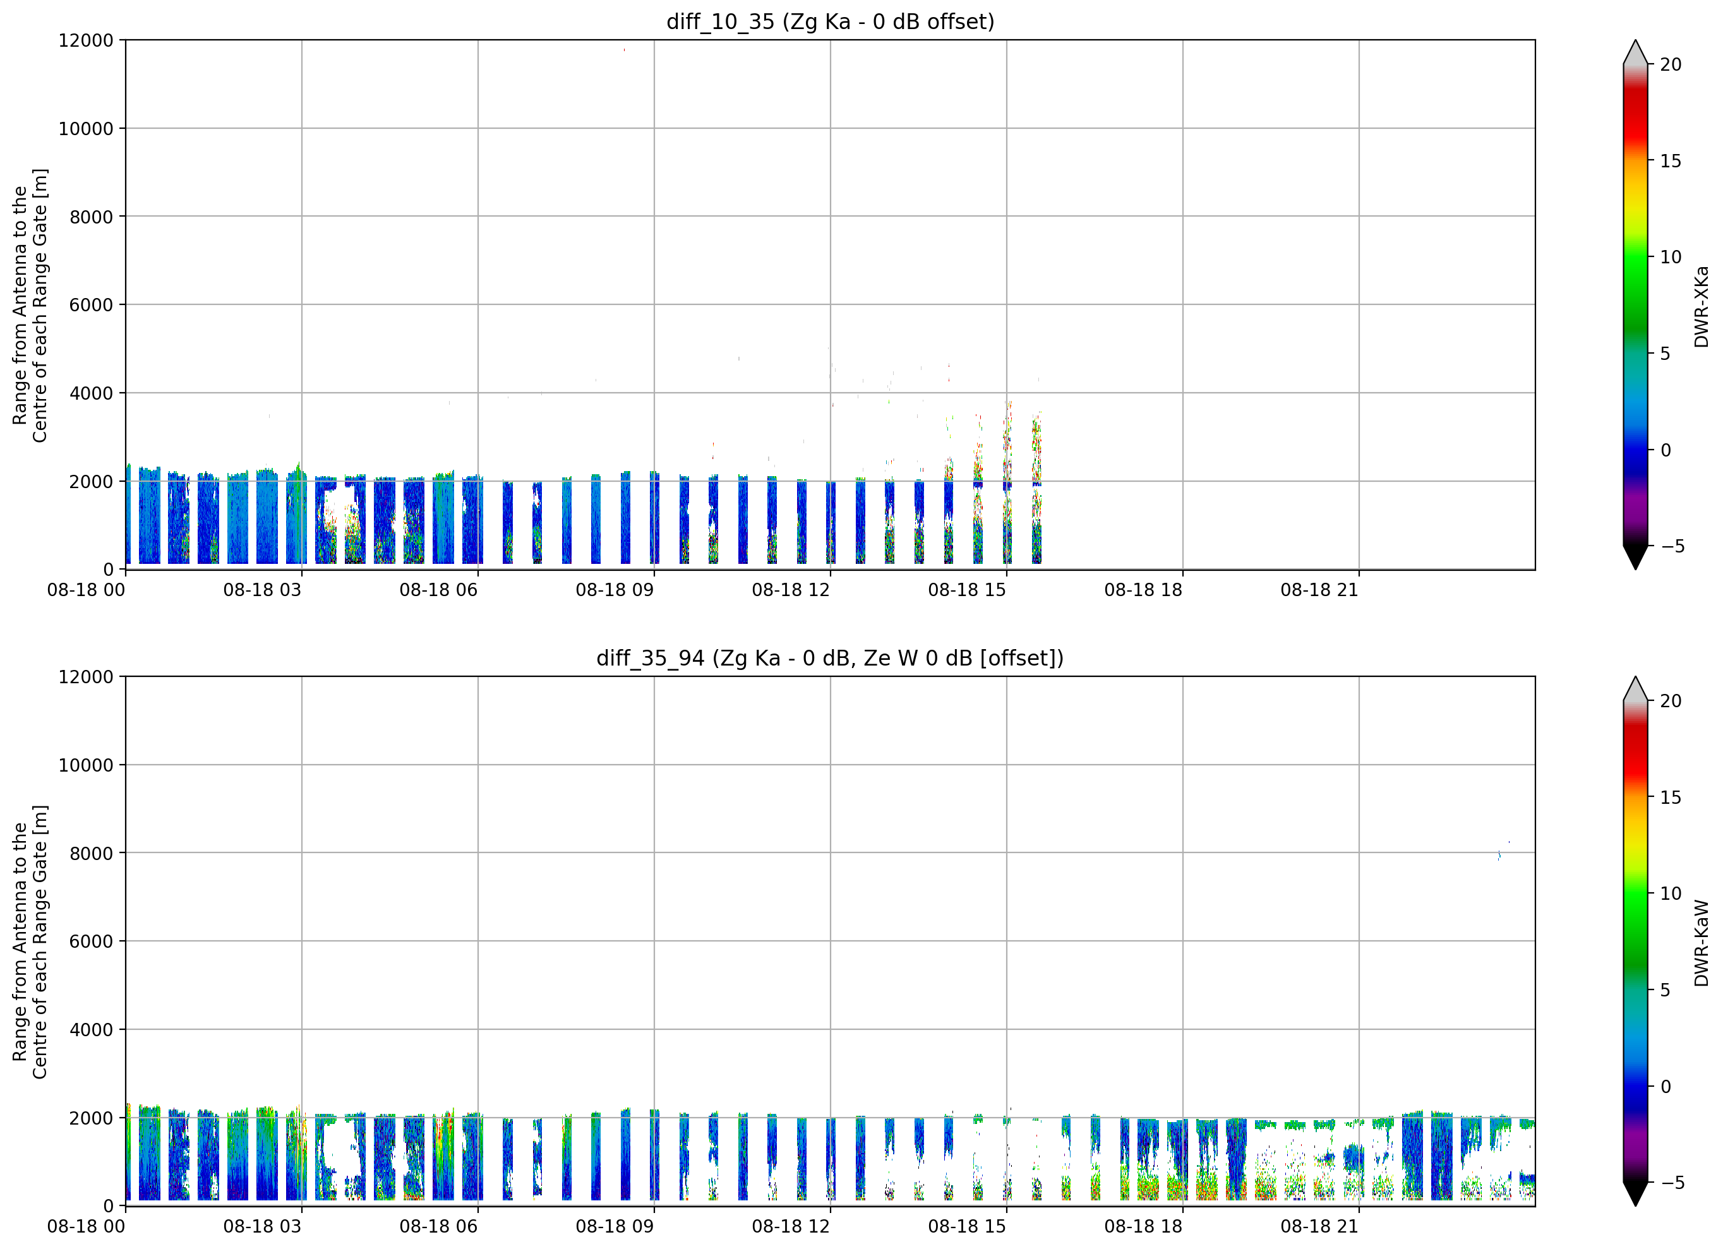
Task: Click the 6000 y-tick on top plot
Action: click(x=91, y=306)
